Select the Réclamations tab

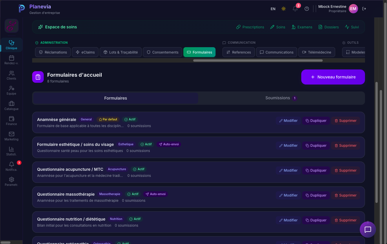(53, 52)
